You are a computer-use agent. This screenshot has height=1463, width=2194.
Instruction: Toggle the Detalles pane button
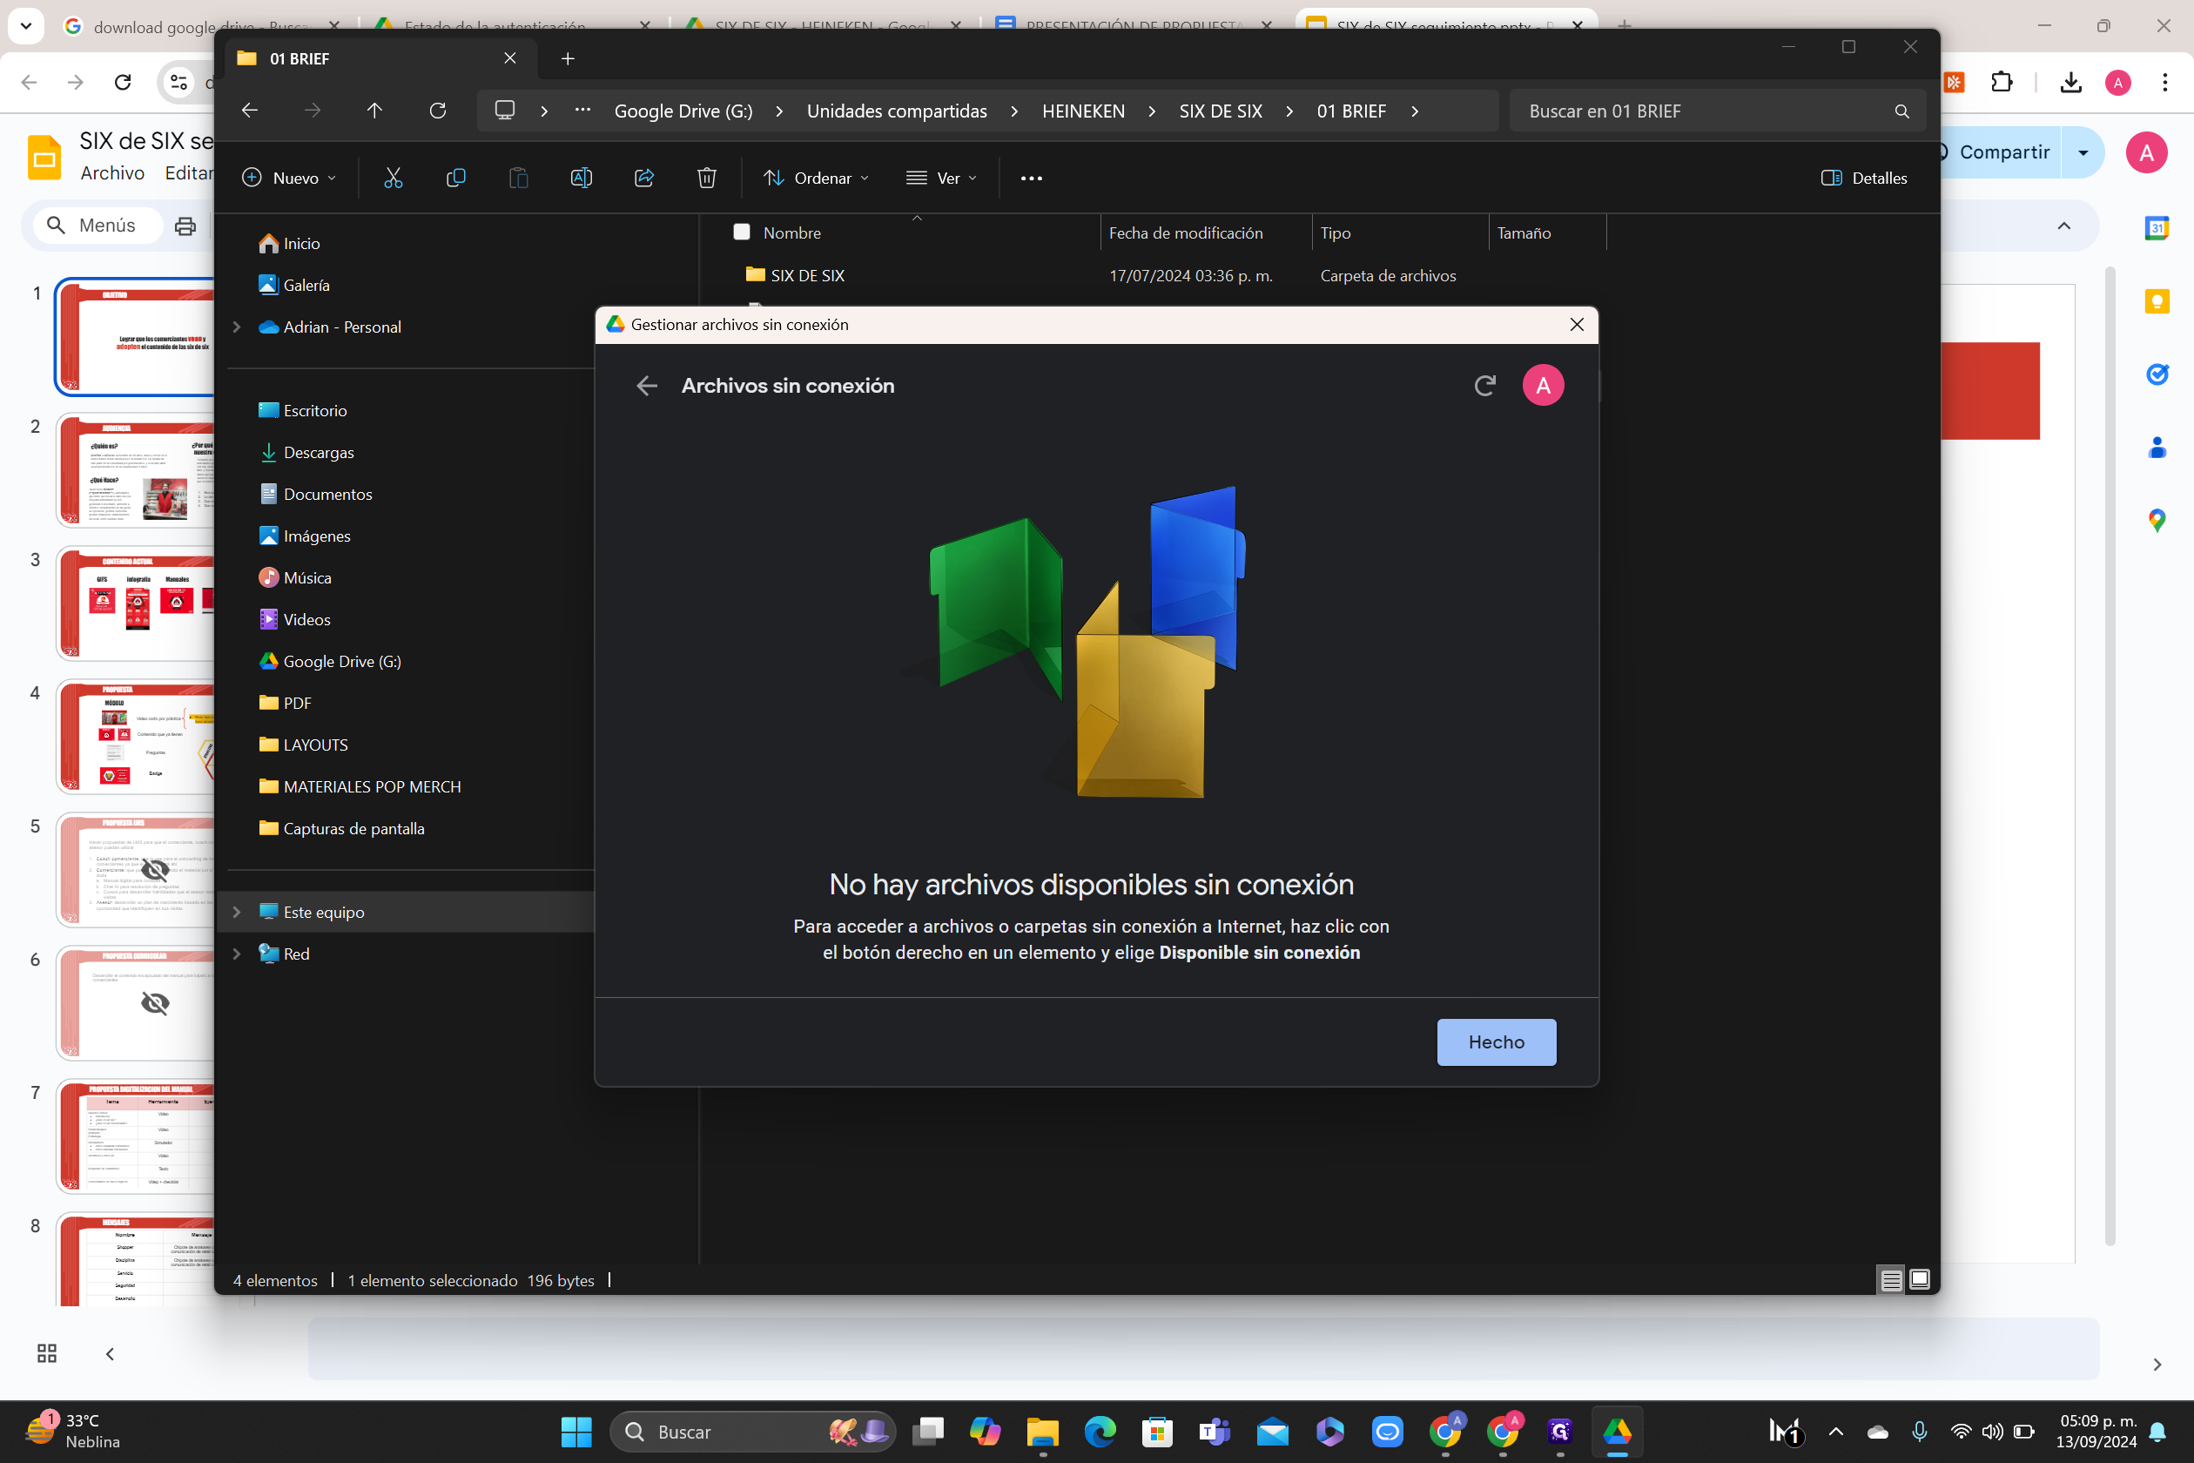click(1865, 179)
